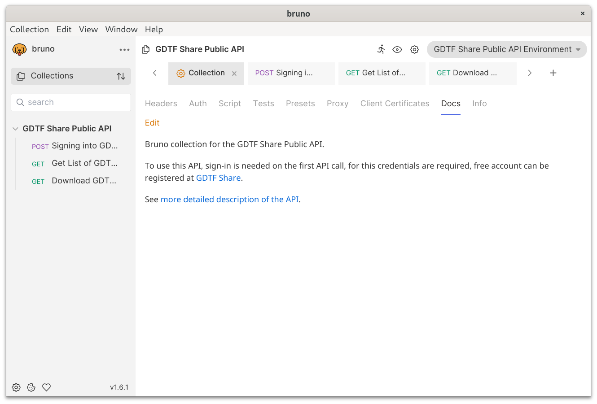Click the collection document icon beside title
This screenshot has height=404, width=597.
click(x=145, y=49)
